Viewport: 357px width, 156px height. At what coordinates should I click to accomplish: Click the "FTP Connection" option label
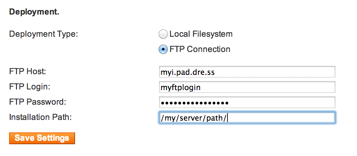(200, 50)
